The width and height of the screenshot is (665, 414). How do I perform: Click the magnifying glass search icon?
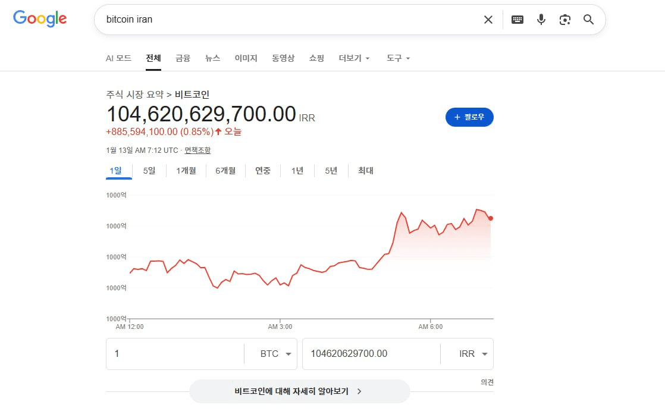[x=589, y=20]
